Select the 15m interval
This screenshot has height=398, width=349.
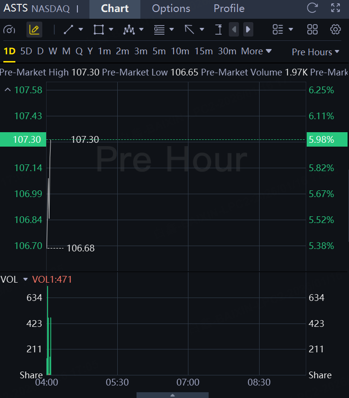click(204, 51)
